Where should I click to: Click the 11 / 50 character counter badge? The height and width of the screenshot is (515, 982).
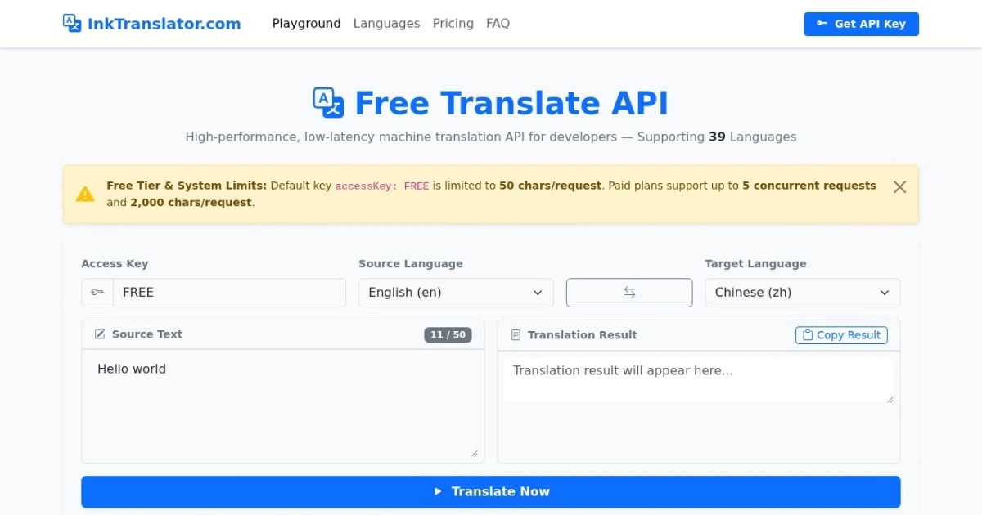448,335
